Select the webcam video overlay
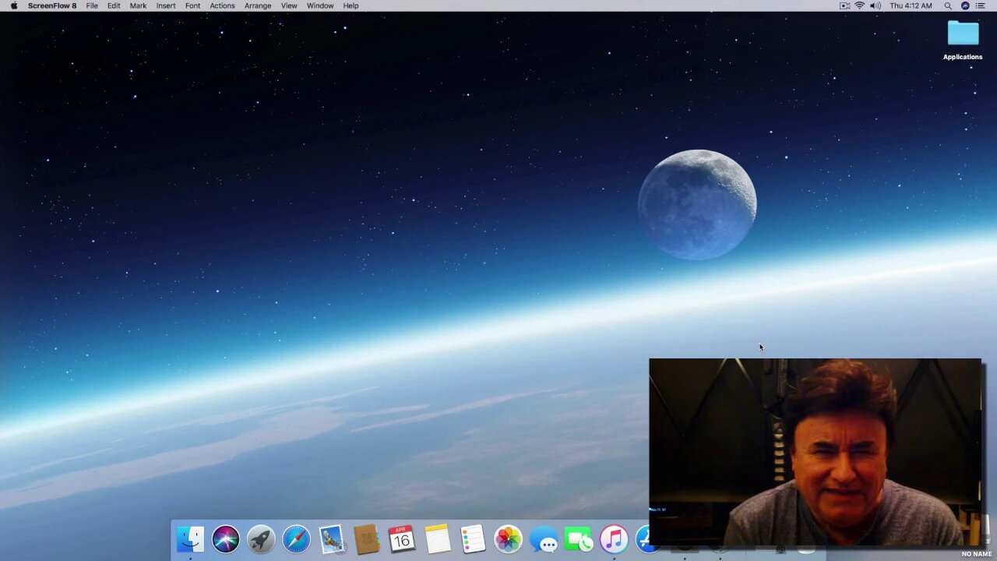The height and width of the screenshot is (561, 997). point(816,453)
